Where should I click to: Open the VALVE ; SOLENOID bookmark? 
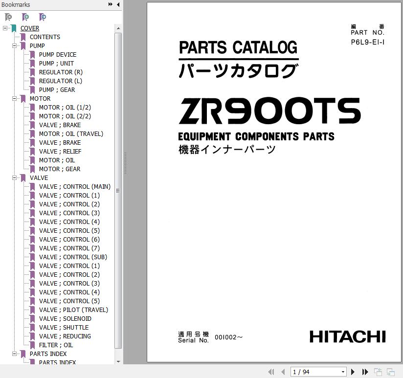(x=65, y=319)
